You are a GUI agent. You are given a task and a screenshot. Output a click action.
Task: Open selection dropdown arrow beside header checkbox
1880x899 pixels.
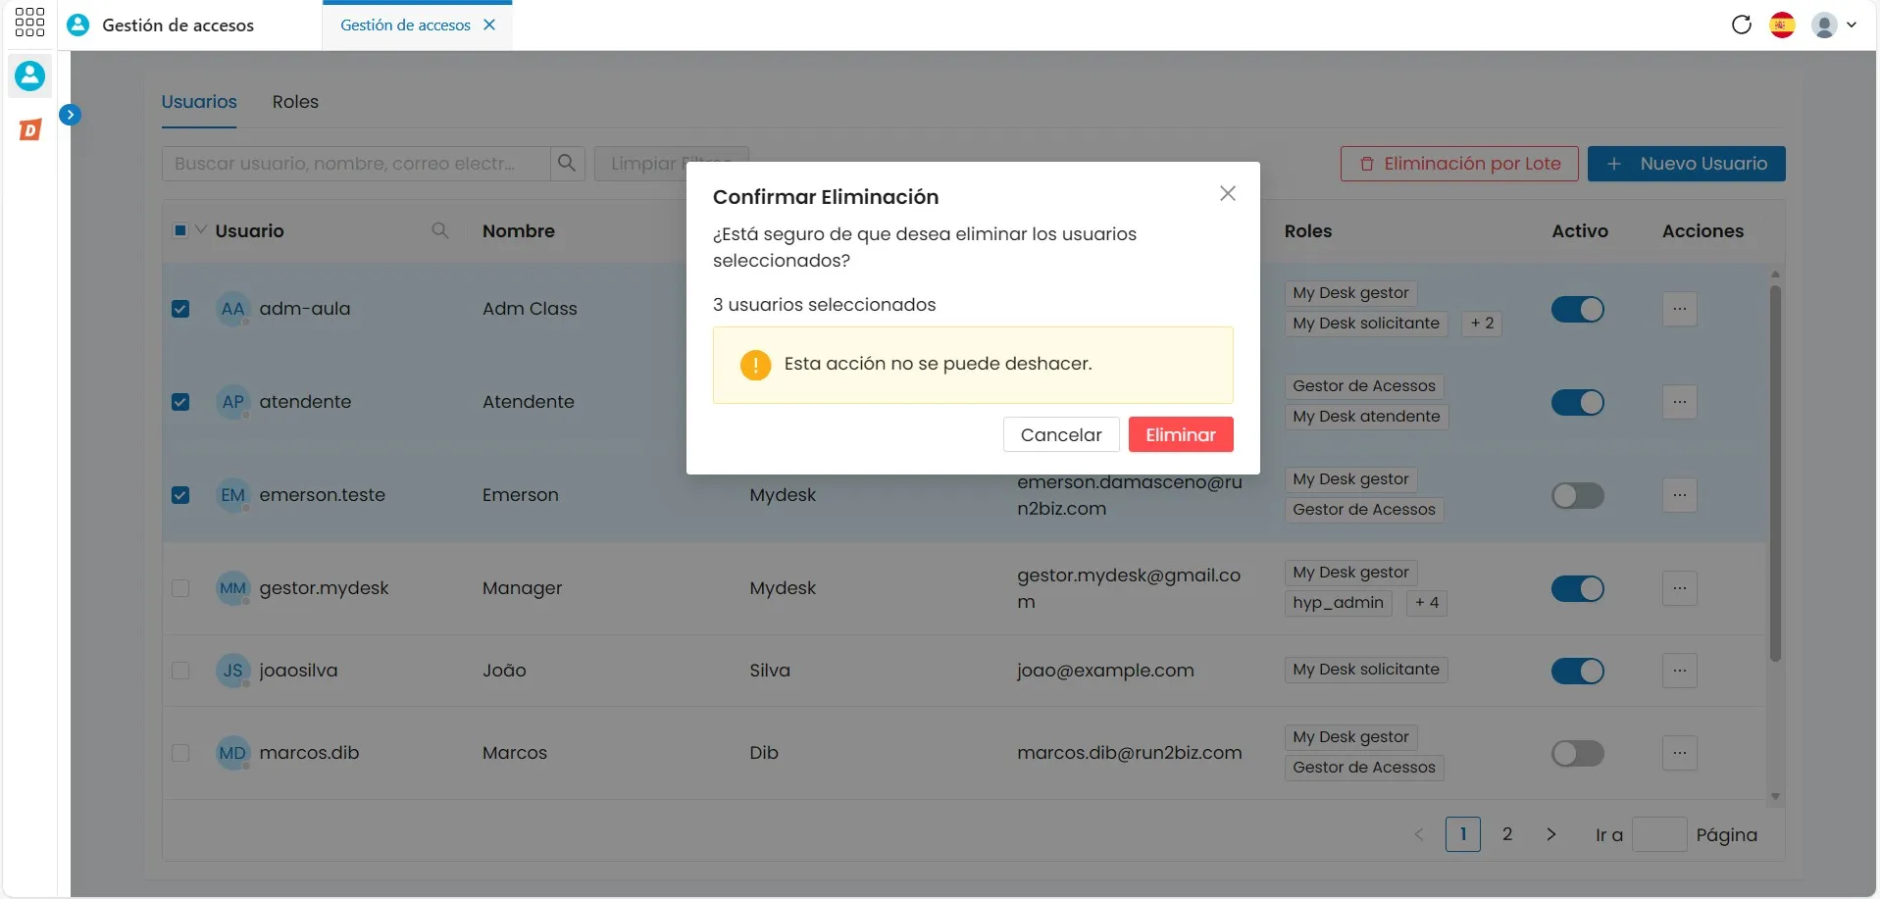click(201, 230)
